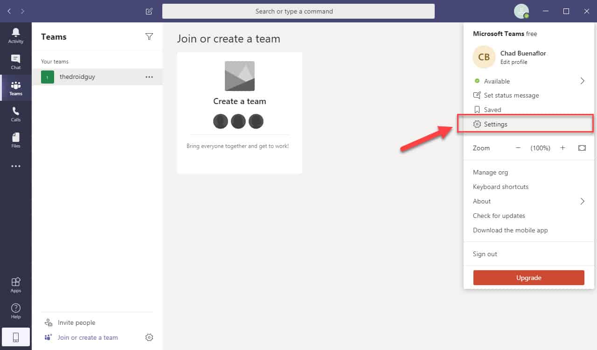This screenshot has height=350, width=597.
Task: Select the thedroidguy team row
Action: 97,77
